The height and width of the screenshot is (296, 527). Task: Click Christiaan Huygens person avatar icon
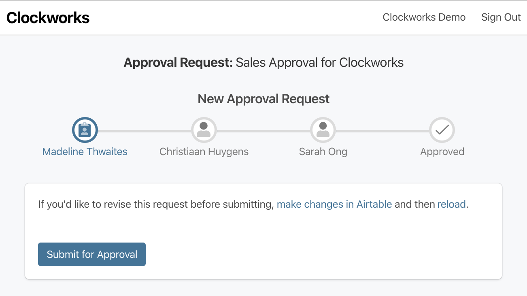[204, 130]
